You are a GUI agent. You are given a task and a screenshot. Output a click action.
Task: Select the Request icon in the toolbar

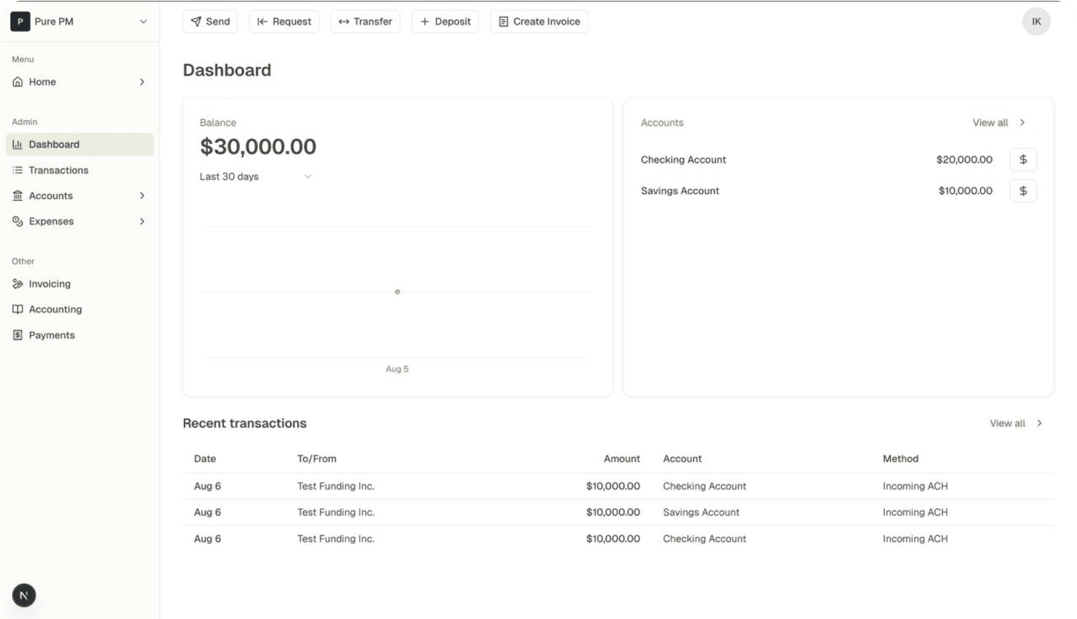(x=263, y=21)
